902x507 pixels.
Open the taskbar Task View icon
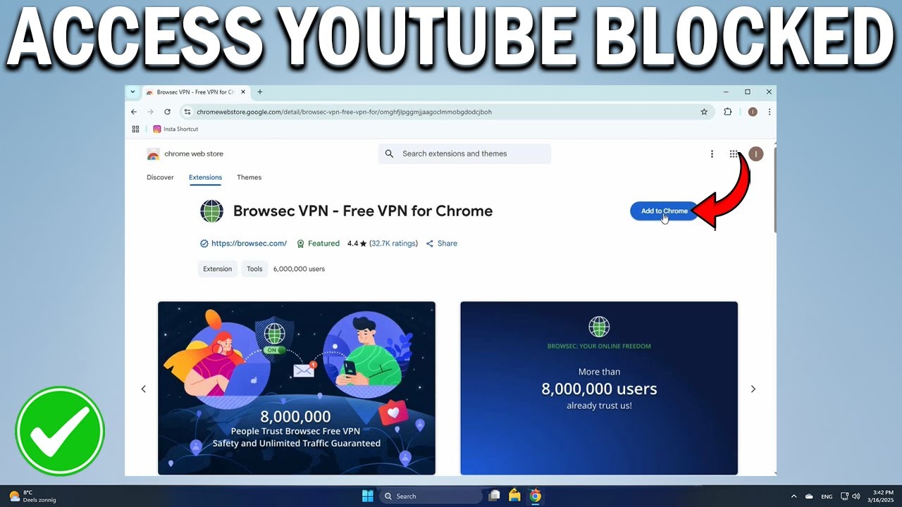click(x=495, y=496)
